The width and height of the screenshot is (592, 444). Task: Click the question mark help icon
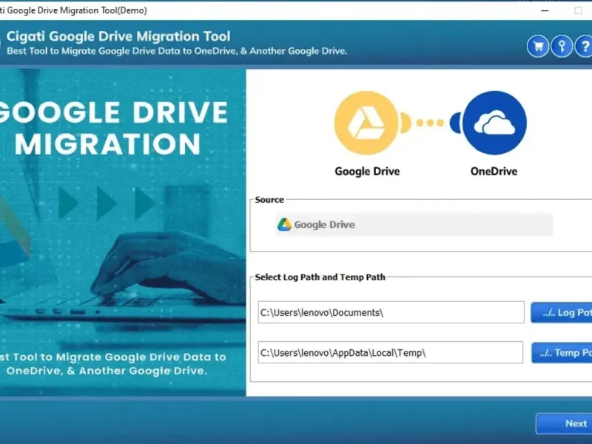pos(584,47)
